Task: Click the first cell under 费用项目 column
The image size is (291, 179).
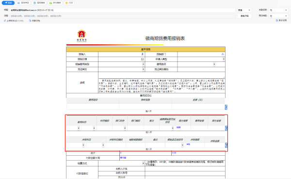Action: [x=93, y=106]
